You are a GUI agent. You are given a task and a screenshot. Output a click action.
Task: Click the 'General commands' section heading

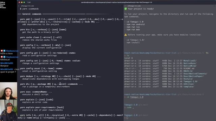point(32,14)
